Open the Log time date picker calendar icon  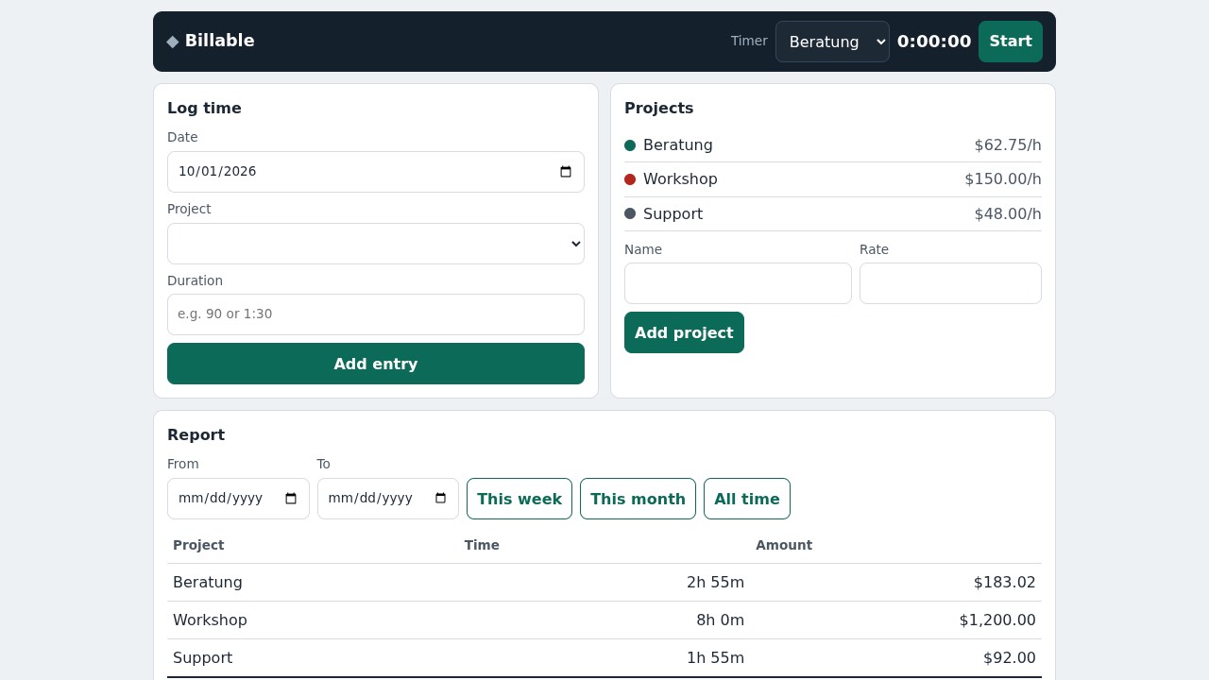pos(566,172)
